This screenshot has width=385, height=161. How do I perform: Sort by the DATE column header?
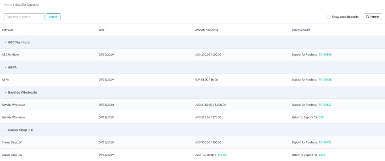point(102,30)
